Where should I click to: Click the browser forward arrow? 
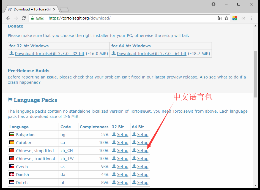(x=16, y=18)
